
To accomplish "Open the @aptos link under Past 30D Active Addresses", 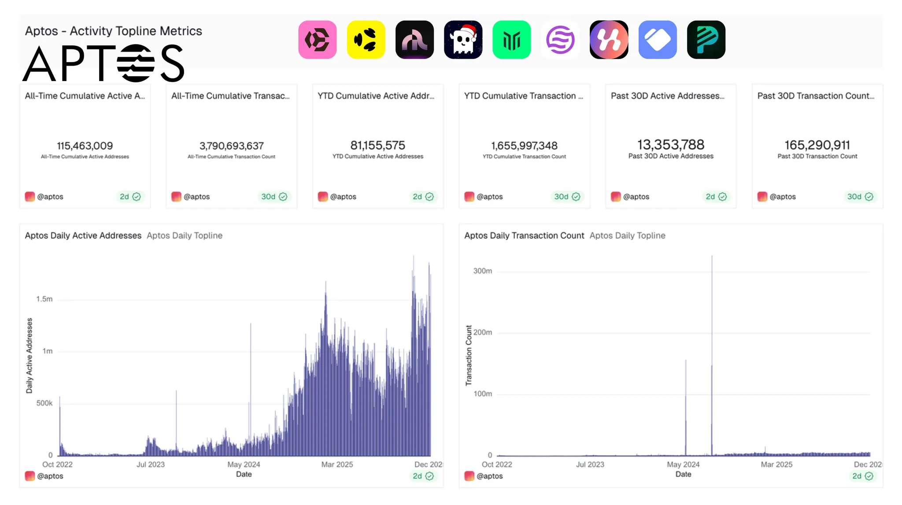I will [636, 197].
